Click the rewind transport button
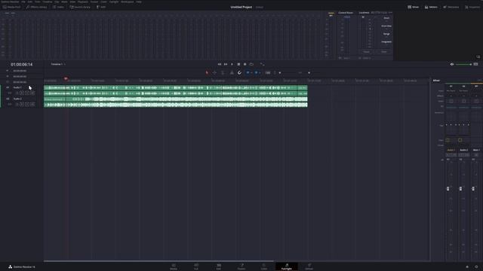 click(x=220, y=64)
